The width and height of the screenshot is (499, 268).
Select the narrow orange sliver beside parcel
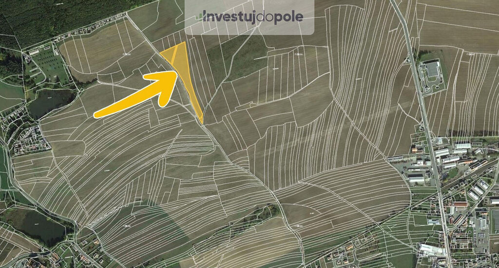click(173, 56)
